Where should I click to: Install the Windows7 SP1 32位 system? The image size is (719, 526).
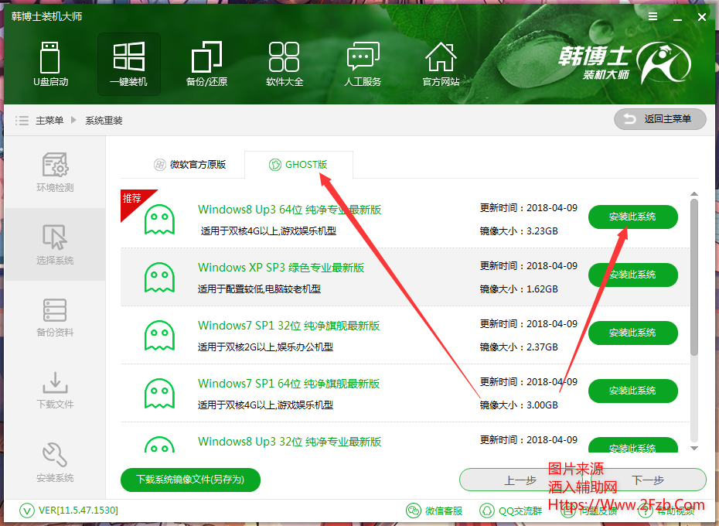[x=632, y=333]
